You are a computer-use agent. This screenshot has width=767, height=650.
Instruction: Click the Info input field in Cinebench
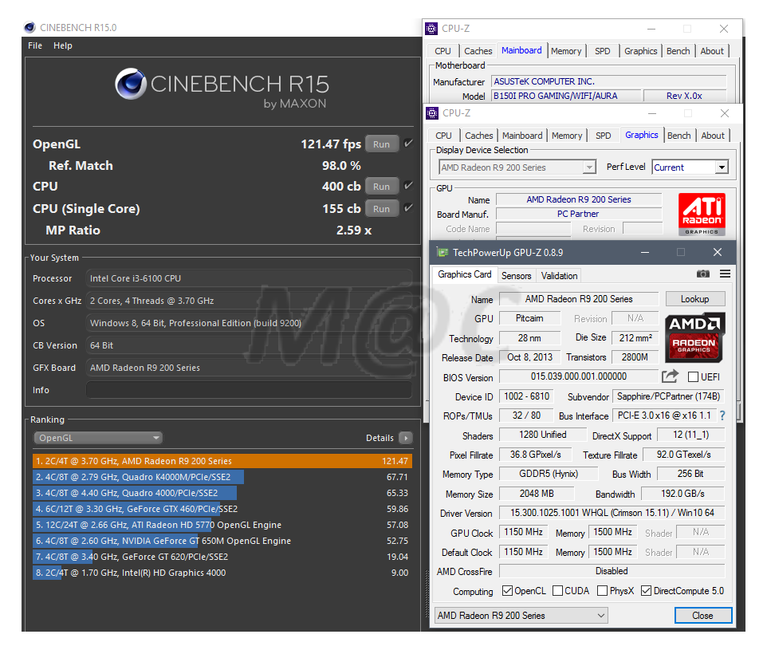[249, 390]
